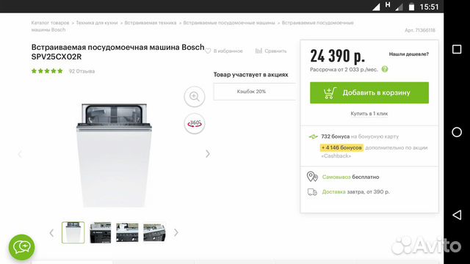Open the green chat support bubble
470x264 pixels.
coord(21,247)
